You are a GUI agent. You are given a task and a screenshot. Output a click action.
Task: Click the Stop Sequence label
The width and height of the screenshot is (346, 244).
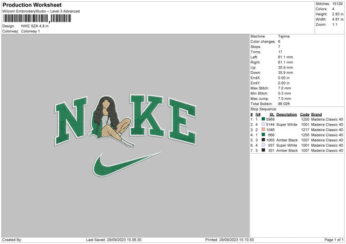(264, 108)
